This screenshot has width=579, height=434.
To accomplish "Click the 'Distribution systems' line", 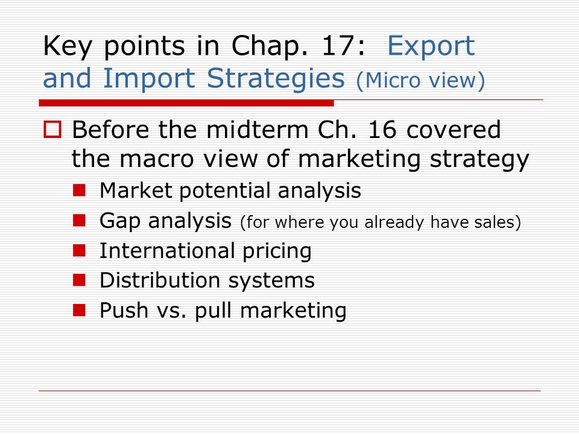I will (207, 280).
